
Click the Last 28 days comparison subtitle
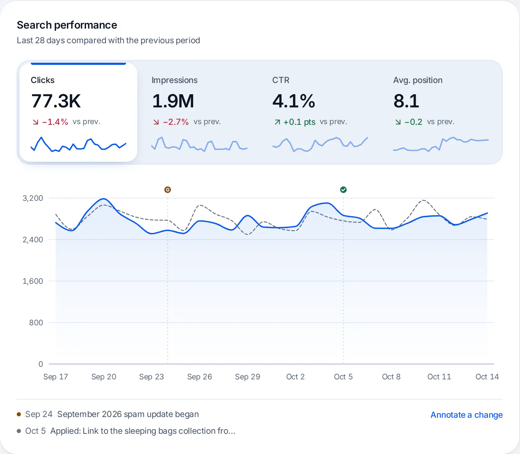pyautogui.click(x=108, y=40)
